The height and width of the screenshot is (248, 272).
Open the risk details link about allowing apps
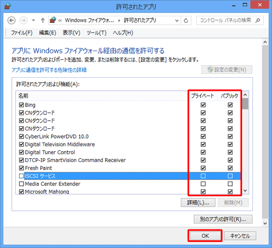pyautogui.click(x=49, y=70)
